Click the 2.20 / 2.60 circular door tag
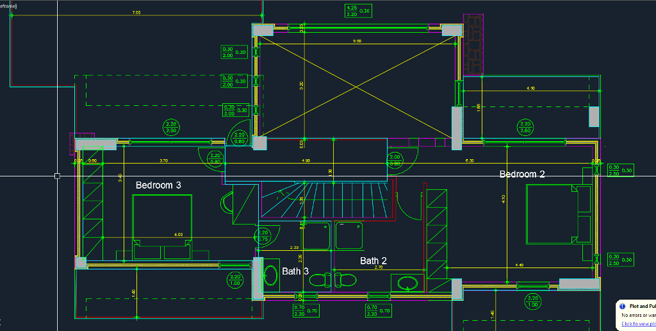656x331 pixels. 525,127
